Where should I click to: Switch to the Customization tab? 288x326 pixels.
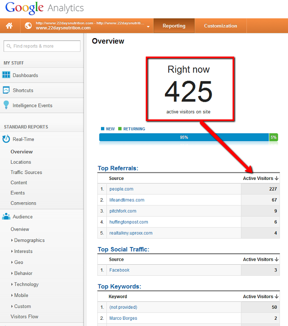(x=220, y=26)
